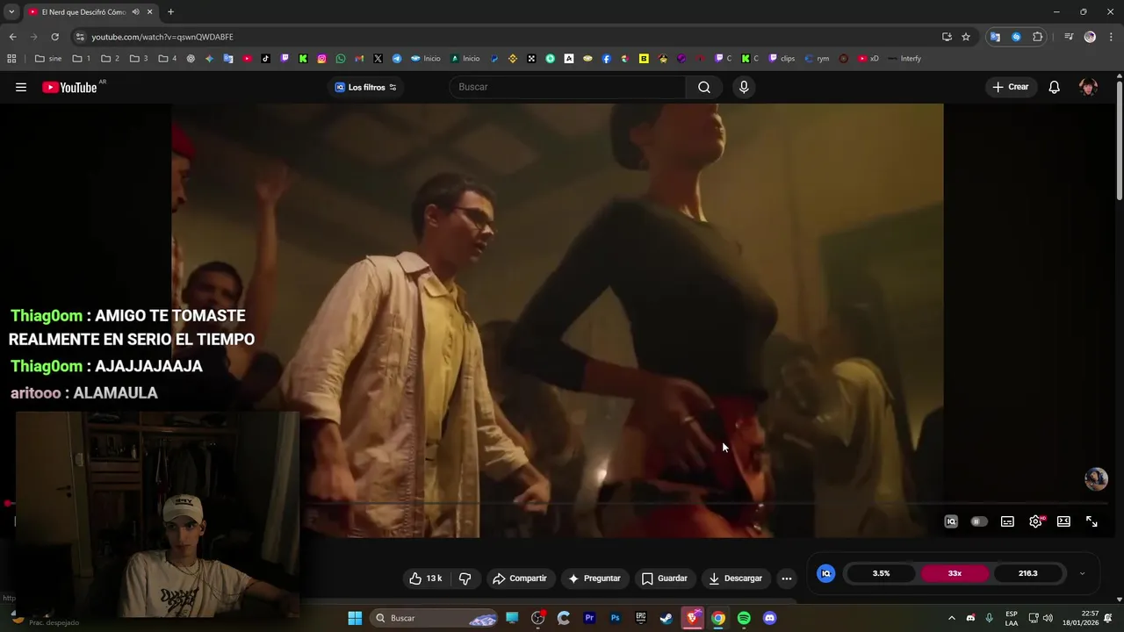The image size is (1124, 632).
Task: Open the Interfy bookmark
Action: [x=904, y=59]
